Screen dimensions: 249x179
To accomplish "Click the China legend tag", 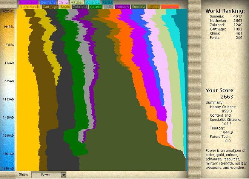I will (x=63, y=2).
